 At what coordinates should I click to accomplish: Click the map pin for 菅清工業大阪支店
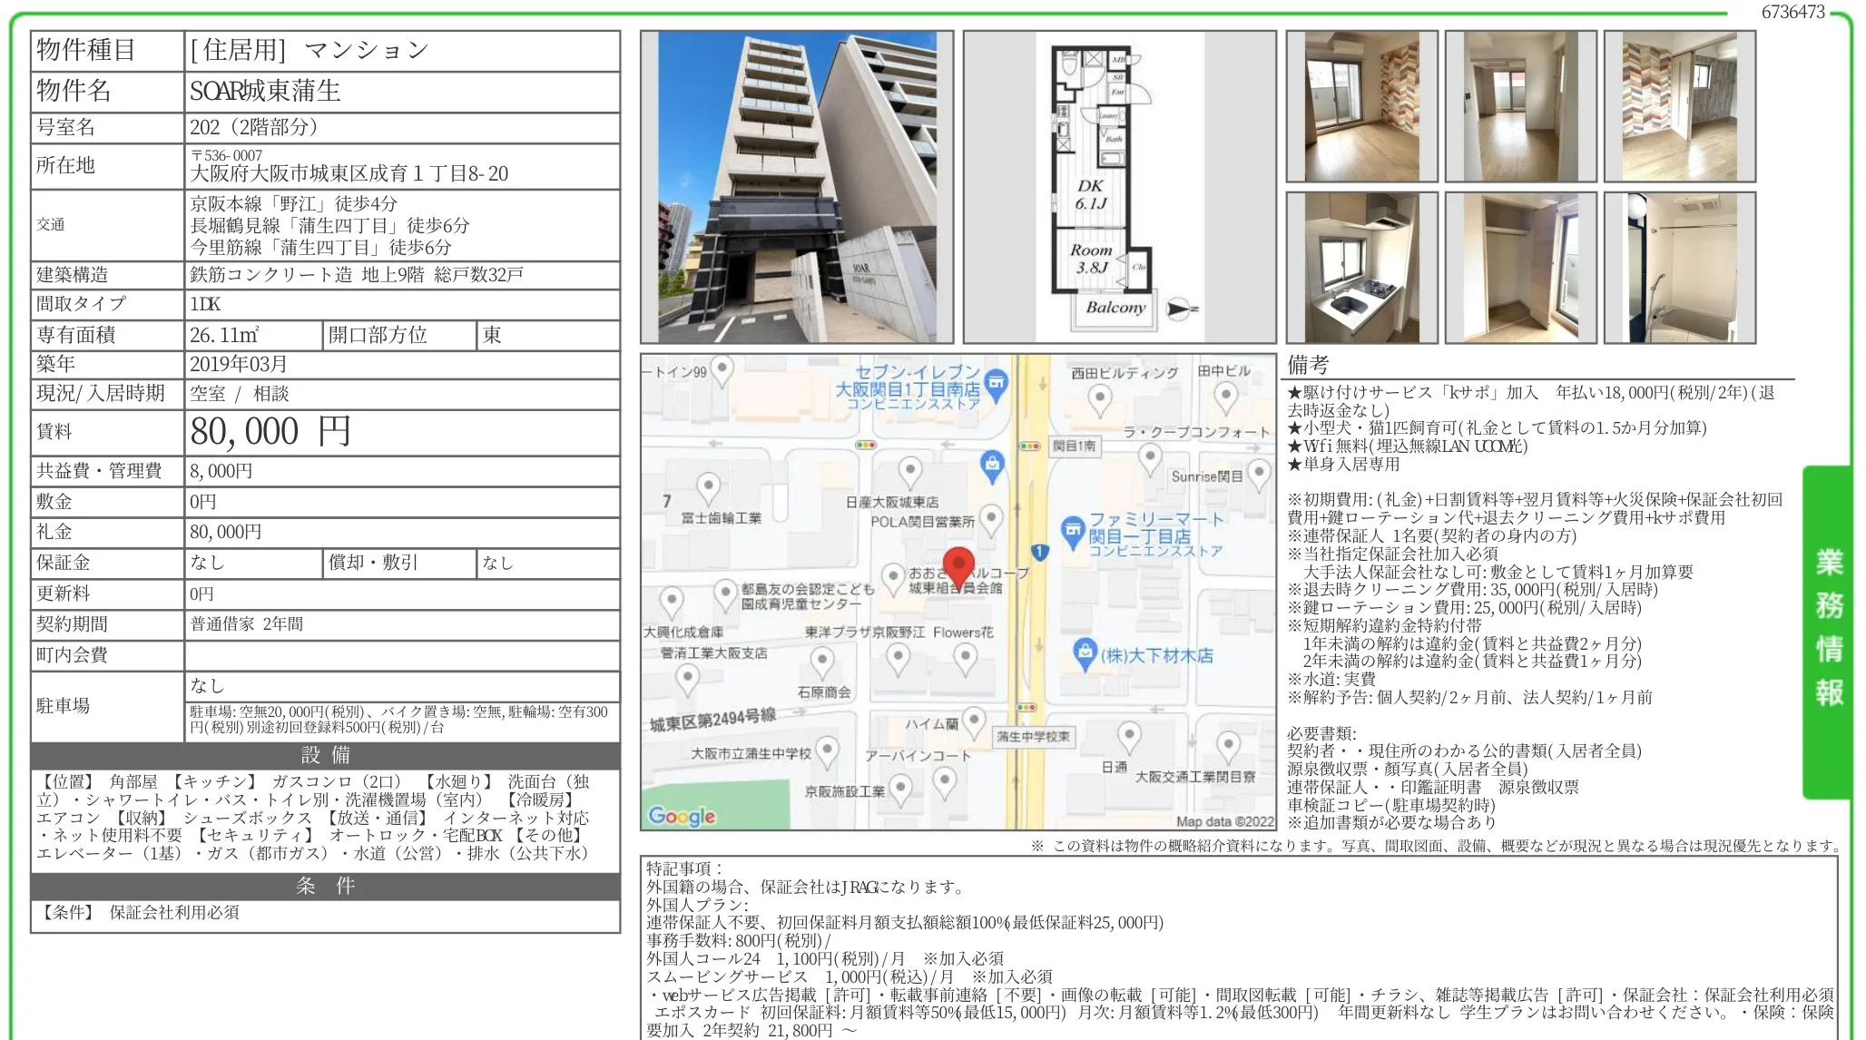point(688,680)
